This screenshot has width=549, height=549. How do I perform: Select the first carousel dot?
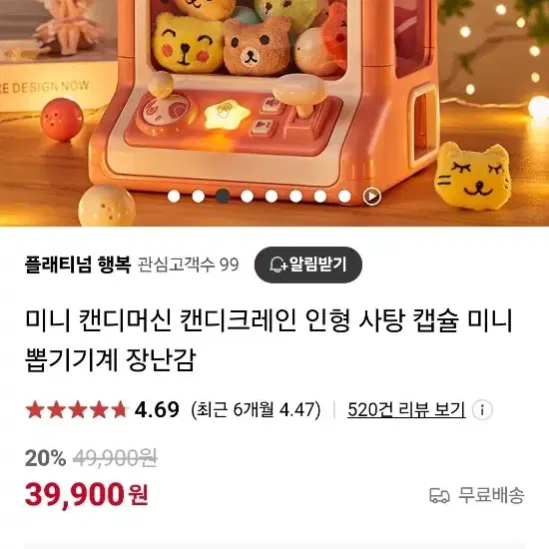coord(174,196)
